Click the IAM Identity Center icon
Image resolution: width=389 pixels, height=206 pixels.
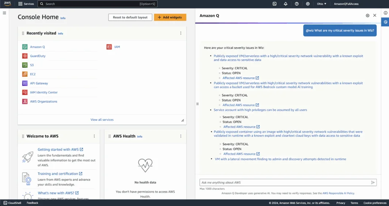(25, 92)
